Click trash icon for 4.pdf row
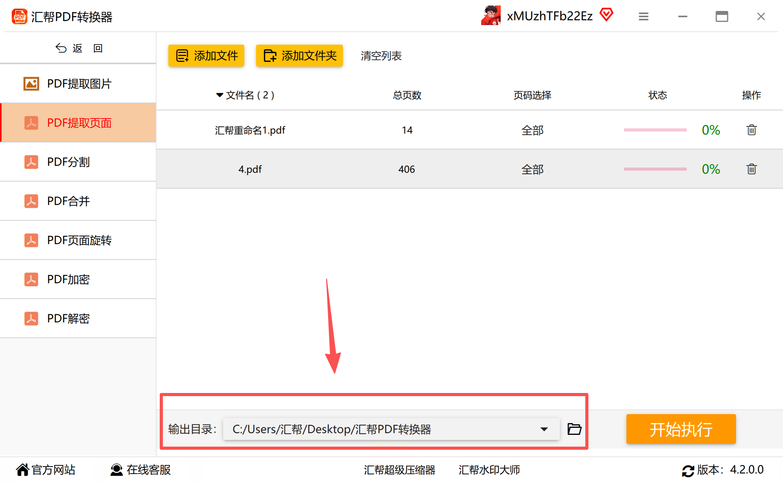Screen dimensions: 783x483 click(x=751, y=169)
